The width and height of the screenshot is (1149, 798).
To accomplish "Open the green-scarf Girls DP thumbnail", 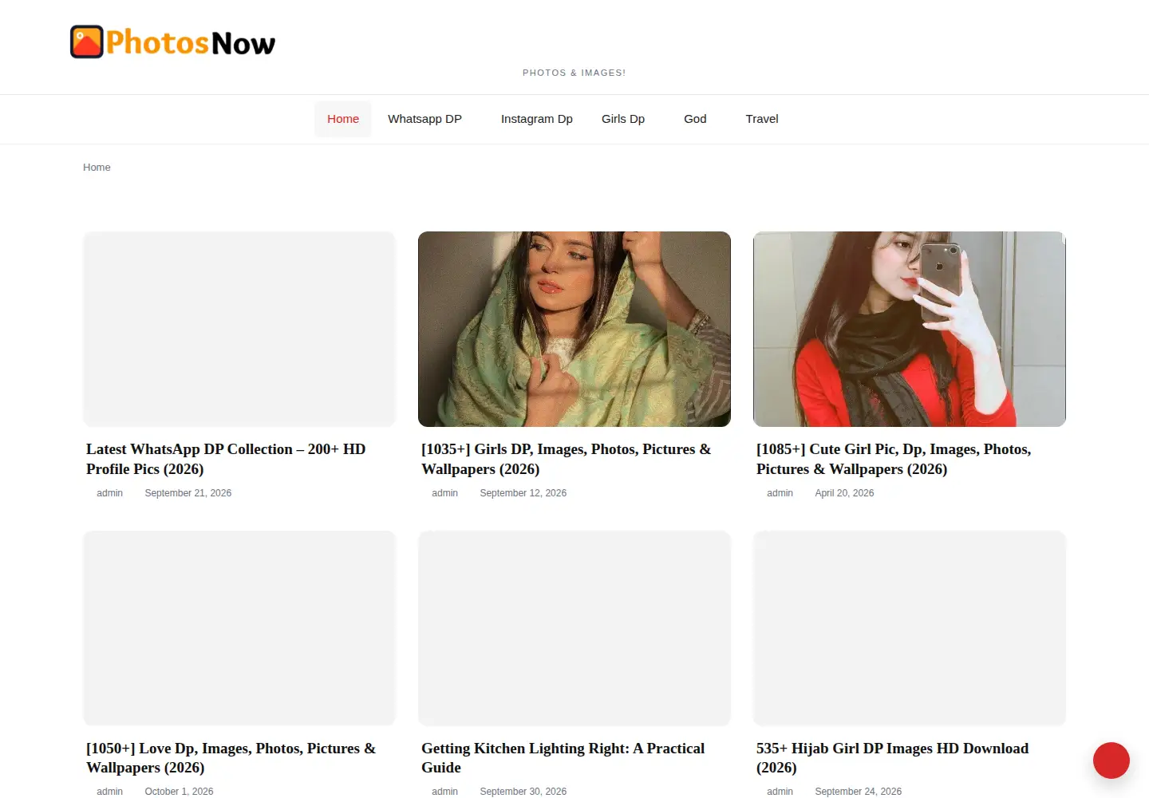I will pos(574,329).
